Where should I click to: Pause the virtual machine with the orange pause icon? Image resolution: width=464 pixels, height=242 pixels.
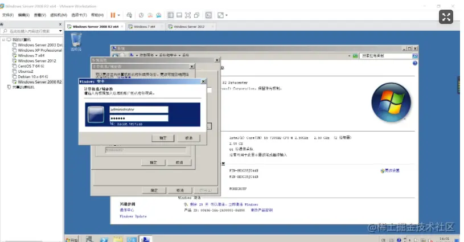113,15
